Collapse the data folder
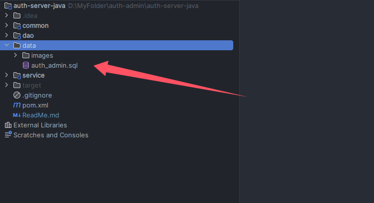 tap(6, 45)
